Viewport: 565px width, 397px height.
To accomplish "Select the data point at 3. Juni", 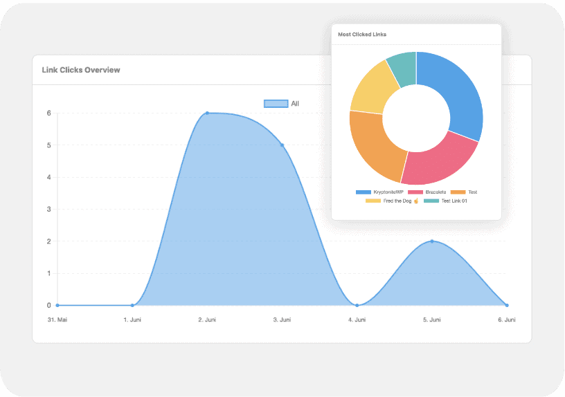I will (282, 145).
